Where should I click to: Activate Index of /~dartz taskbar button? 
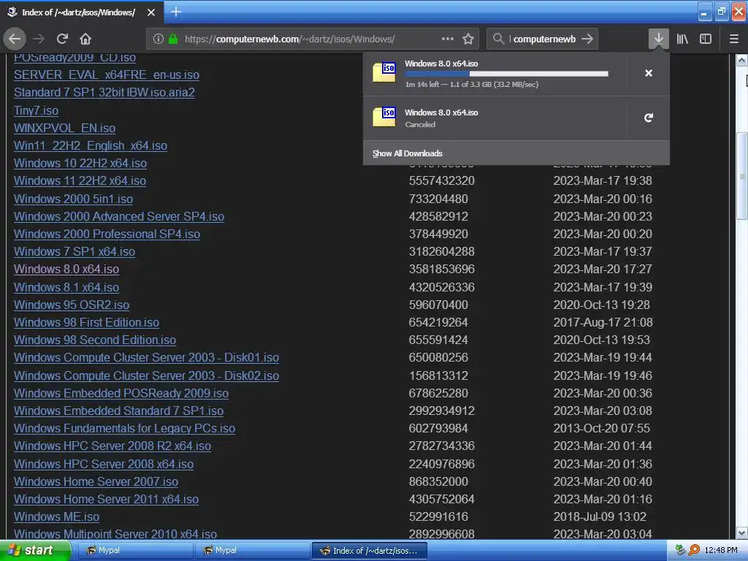pos(369,551)
